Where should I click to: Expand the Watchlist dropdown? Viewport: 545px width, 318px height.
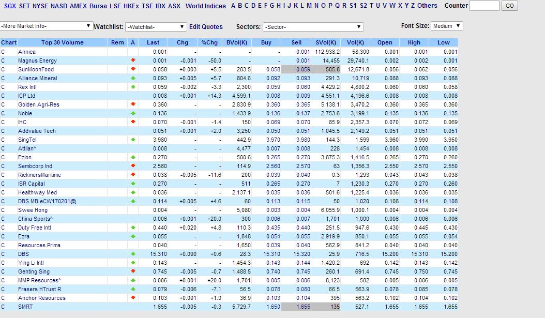click(x=156, y=27)
